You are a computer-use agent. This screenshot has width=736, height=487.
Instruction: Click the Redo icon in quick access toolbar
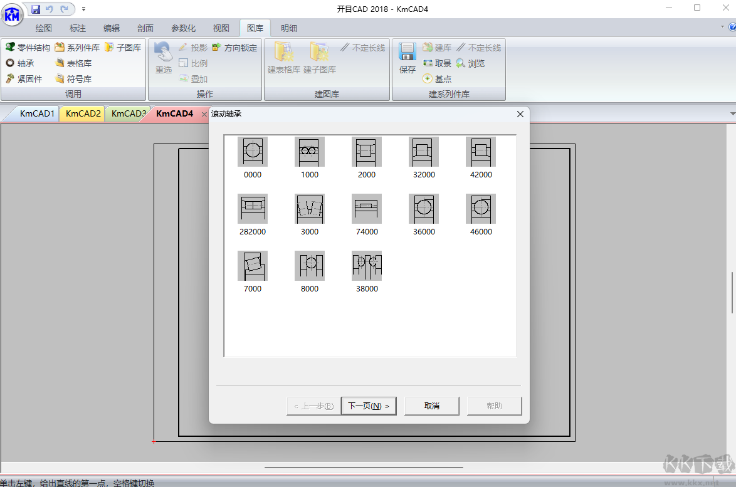(65, 9)
